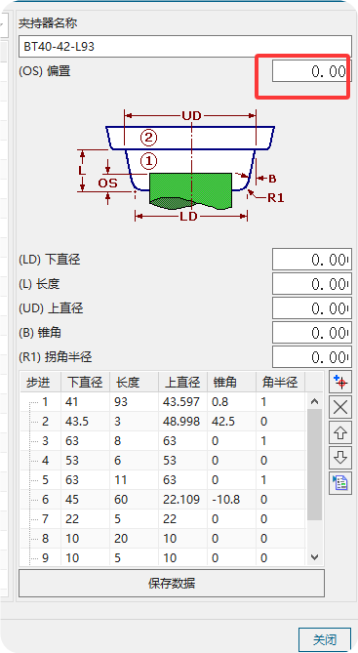Select step 2 row in table
The image size is (358, 653).
click(164, 422)
